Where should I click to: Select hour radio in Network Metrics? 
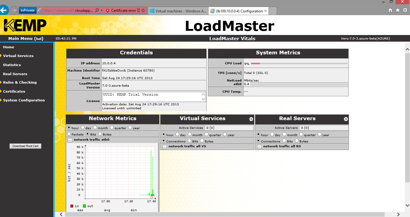coord(69,128)
